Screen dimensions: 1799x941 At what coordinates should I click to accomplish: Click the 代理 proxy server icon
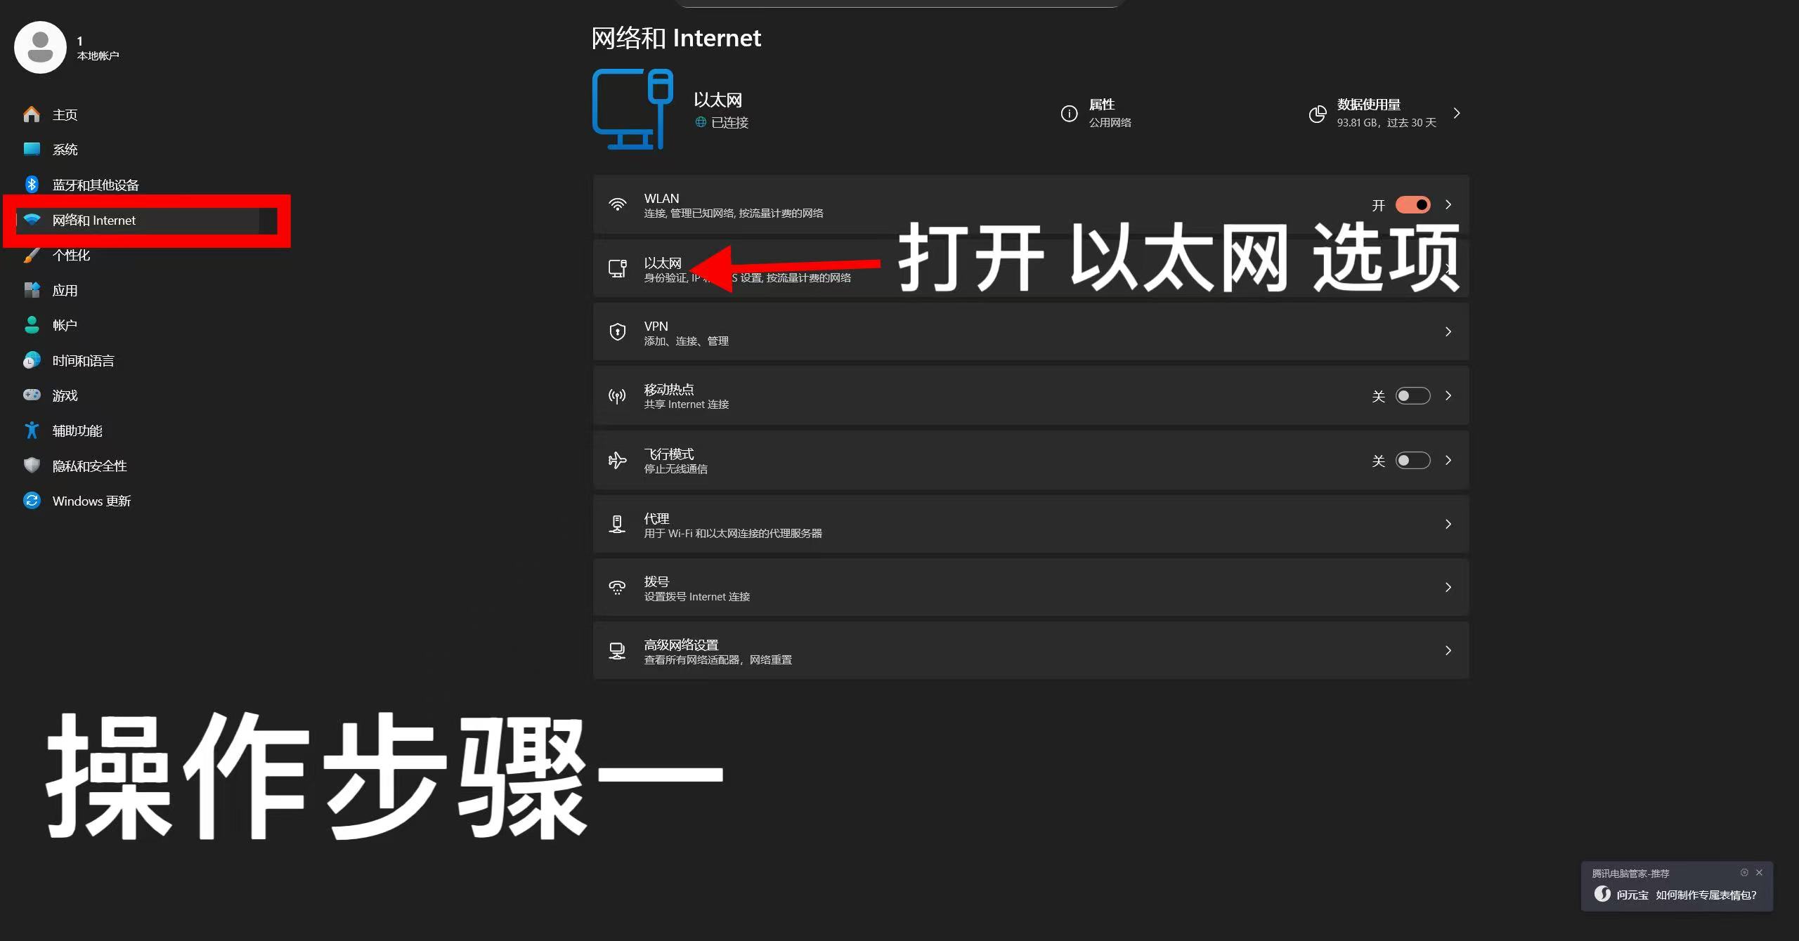click(616, 524)
